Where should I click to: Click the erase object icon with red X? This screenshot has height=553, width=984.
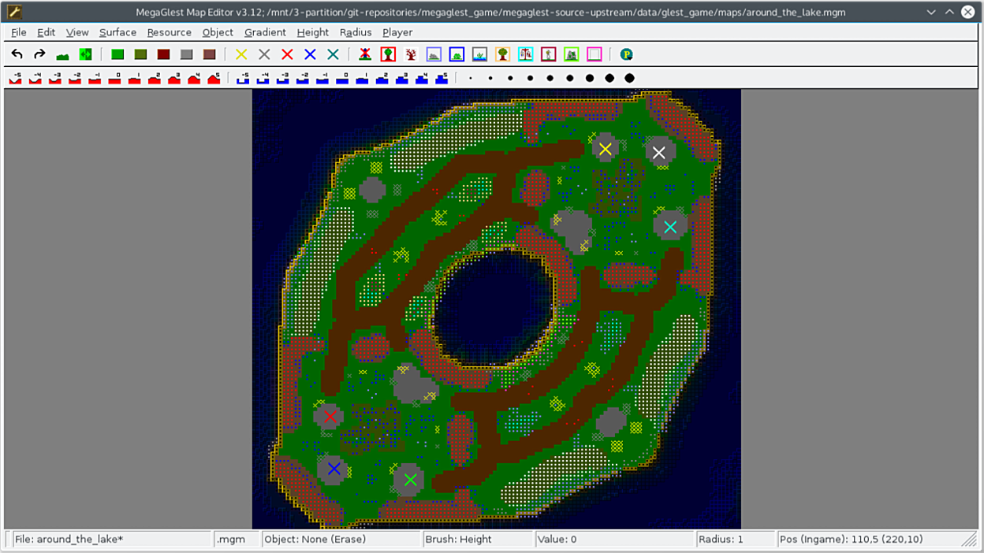pyautogui.click(x=365, y=54)
